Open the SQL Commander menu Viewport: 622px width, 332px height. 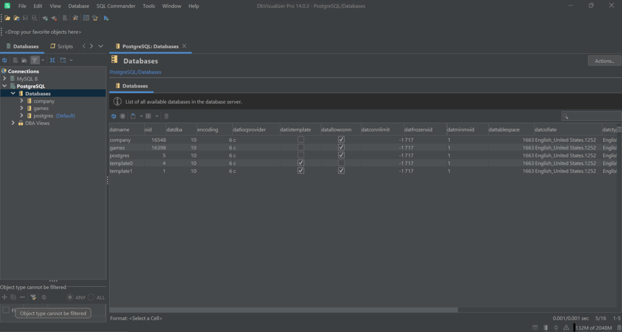[x=116, y=6]
